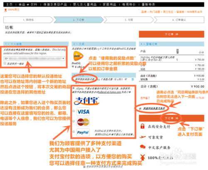Click the 在线安全支付 label

click(x=159, y=126)
